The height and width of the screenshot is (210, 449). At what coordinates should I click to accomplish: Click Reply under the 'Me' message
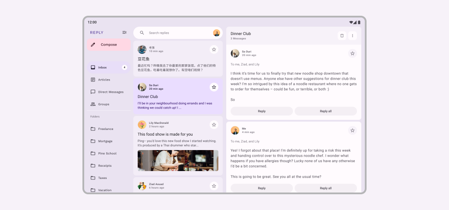tap(262, 188)
